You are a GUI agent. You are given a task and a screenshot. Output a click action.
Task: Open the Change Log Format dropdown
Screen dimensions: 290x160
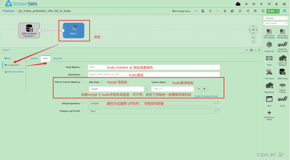tap(152, 111)
